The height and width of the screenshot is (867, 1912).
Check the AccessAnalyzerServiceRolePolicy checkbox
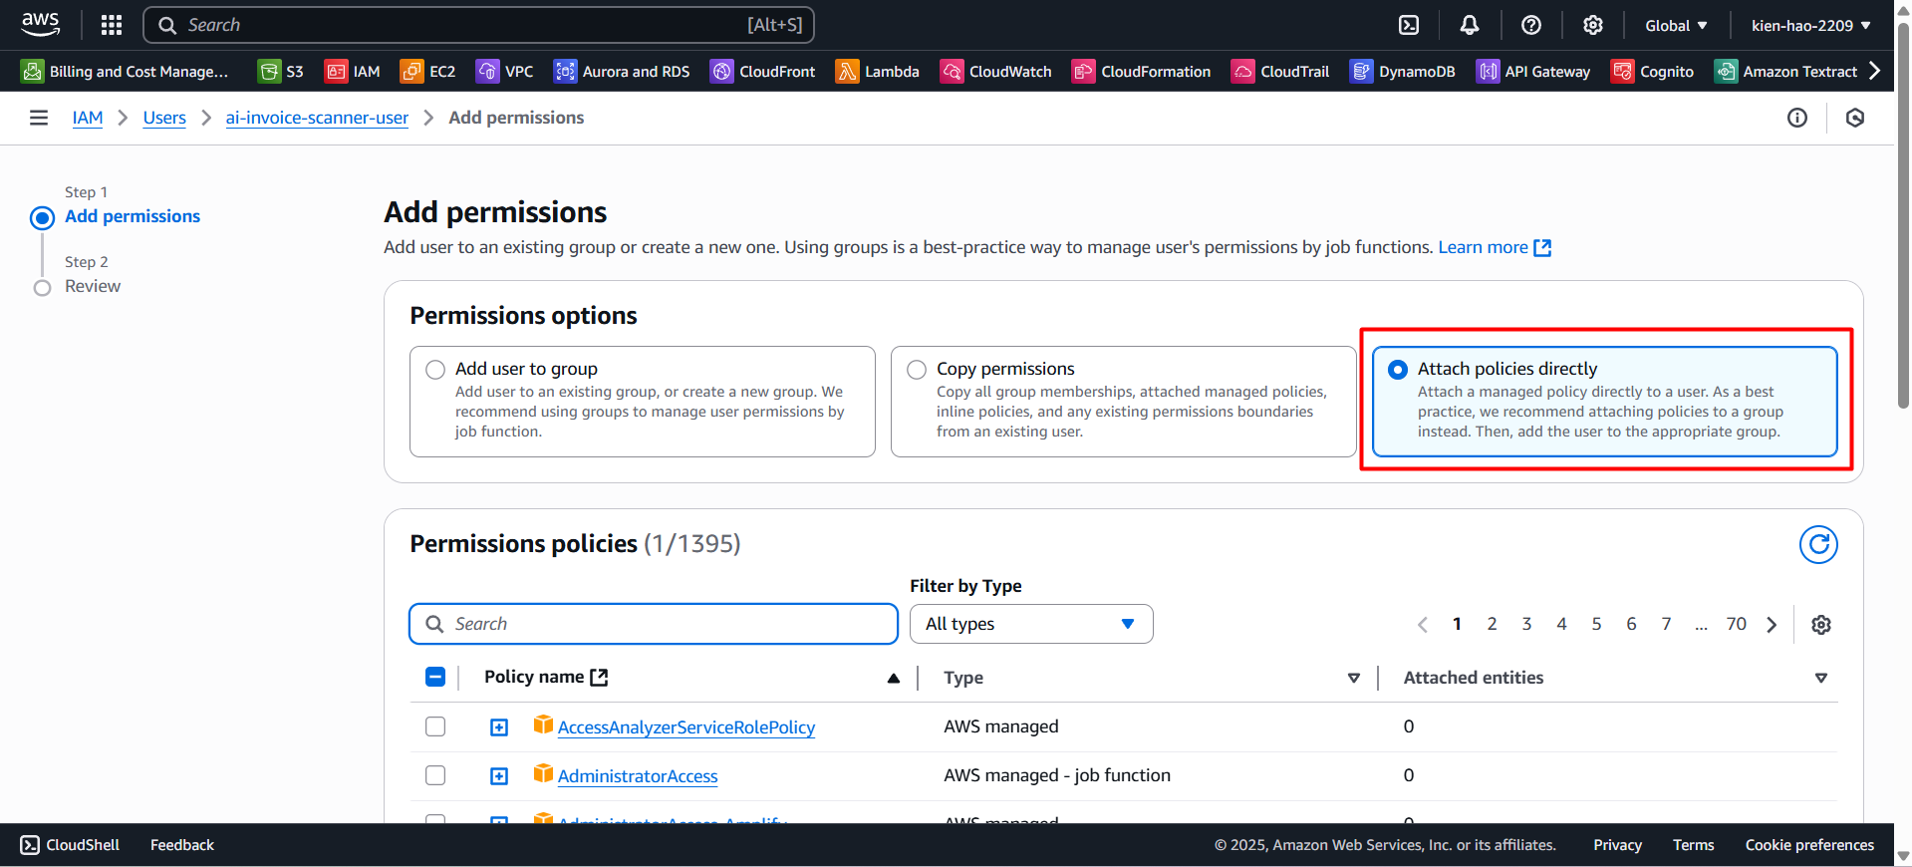[435, 726]
